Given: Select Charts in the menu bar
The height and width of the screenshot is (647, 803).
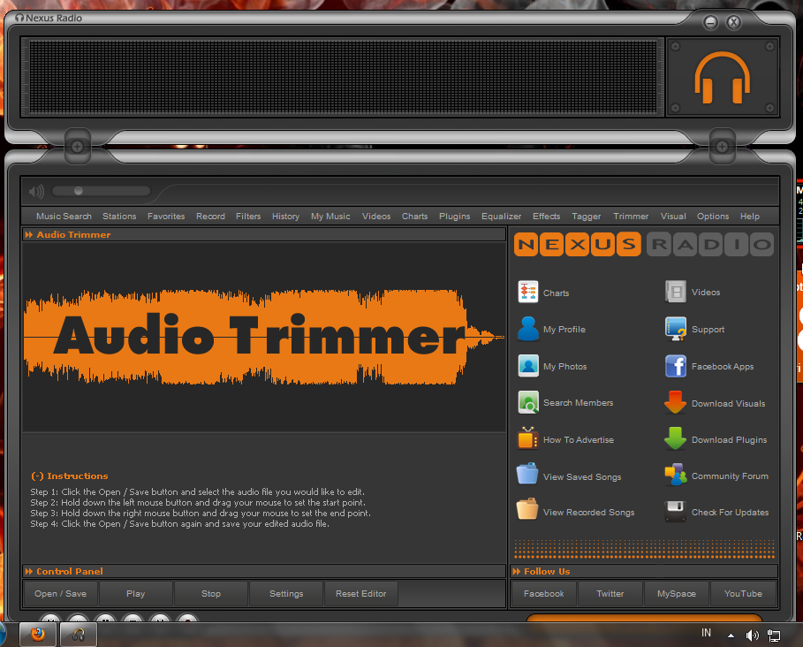Looking at the screenshot, I should pyautogui.click(x=415, y=217).
